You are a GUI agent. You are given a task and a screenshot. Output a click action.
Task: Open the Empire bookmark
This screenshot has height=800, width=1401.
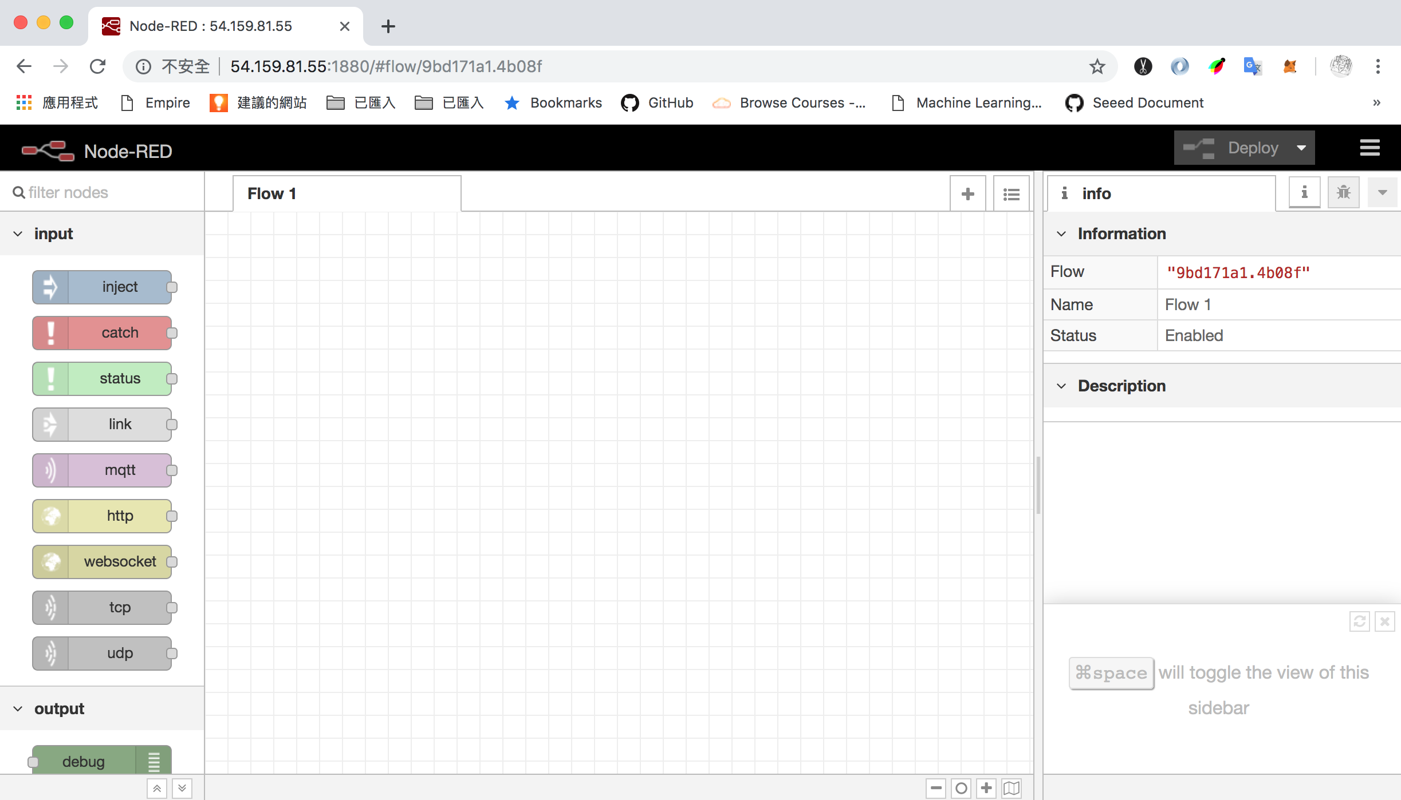(x=156, y=103)
